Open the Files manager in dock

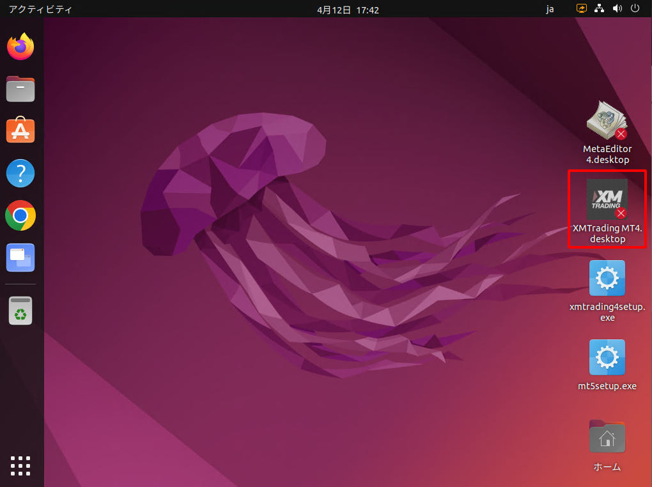pos(20,89)
